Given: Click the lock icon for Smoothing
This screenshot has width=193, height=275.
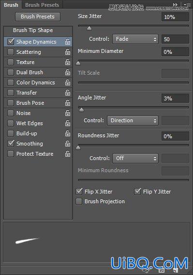Looking at the screenshot, I should point(68,144).
